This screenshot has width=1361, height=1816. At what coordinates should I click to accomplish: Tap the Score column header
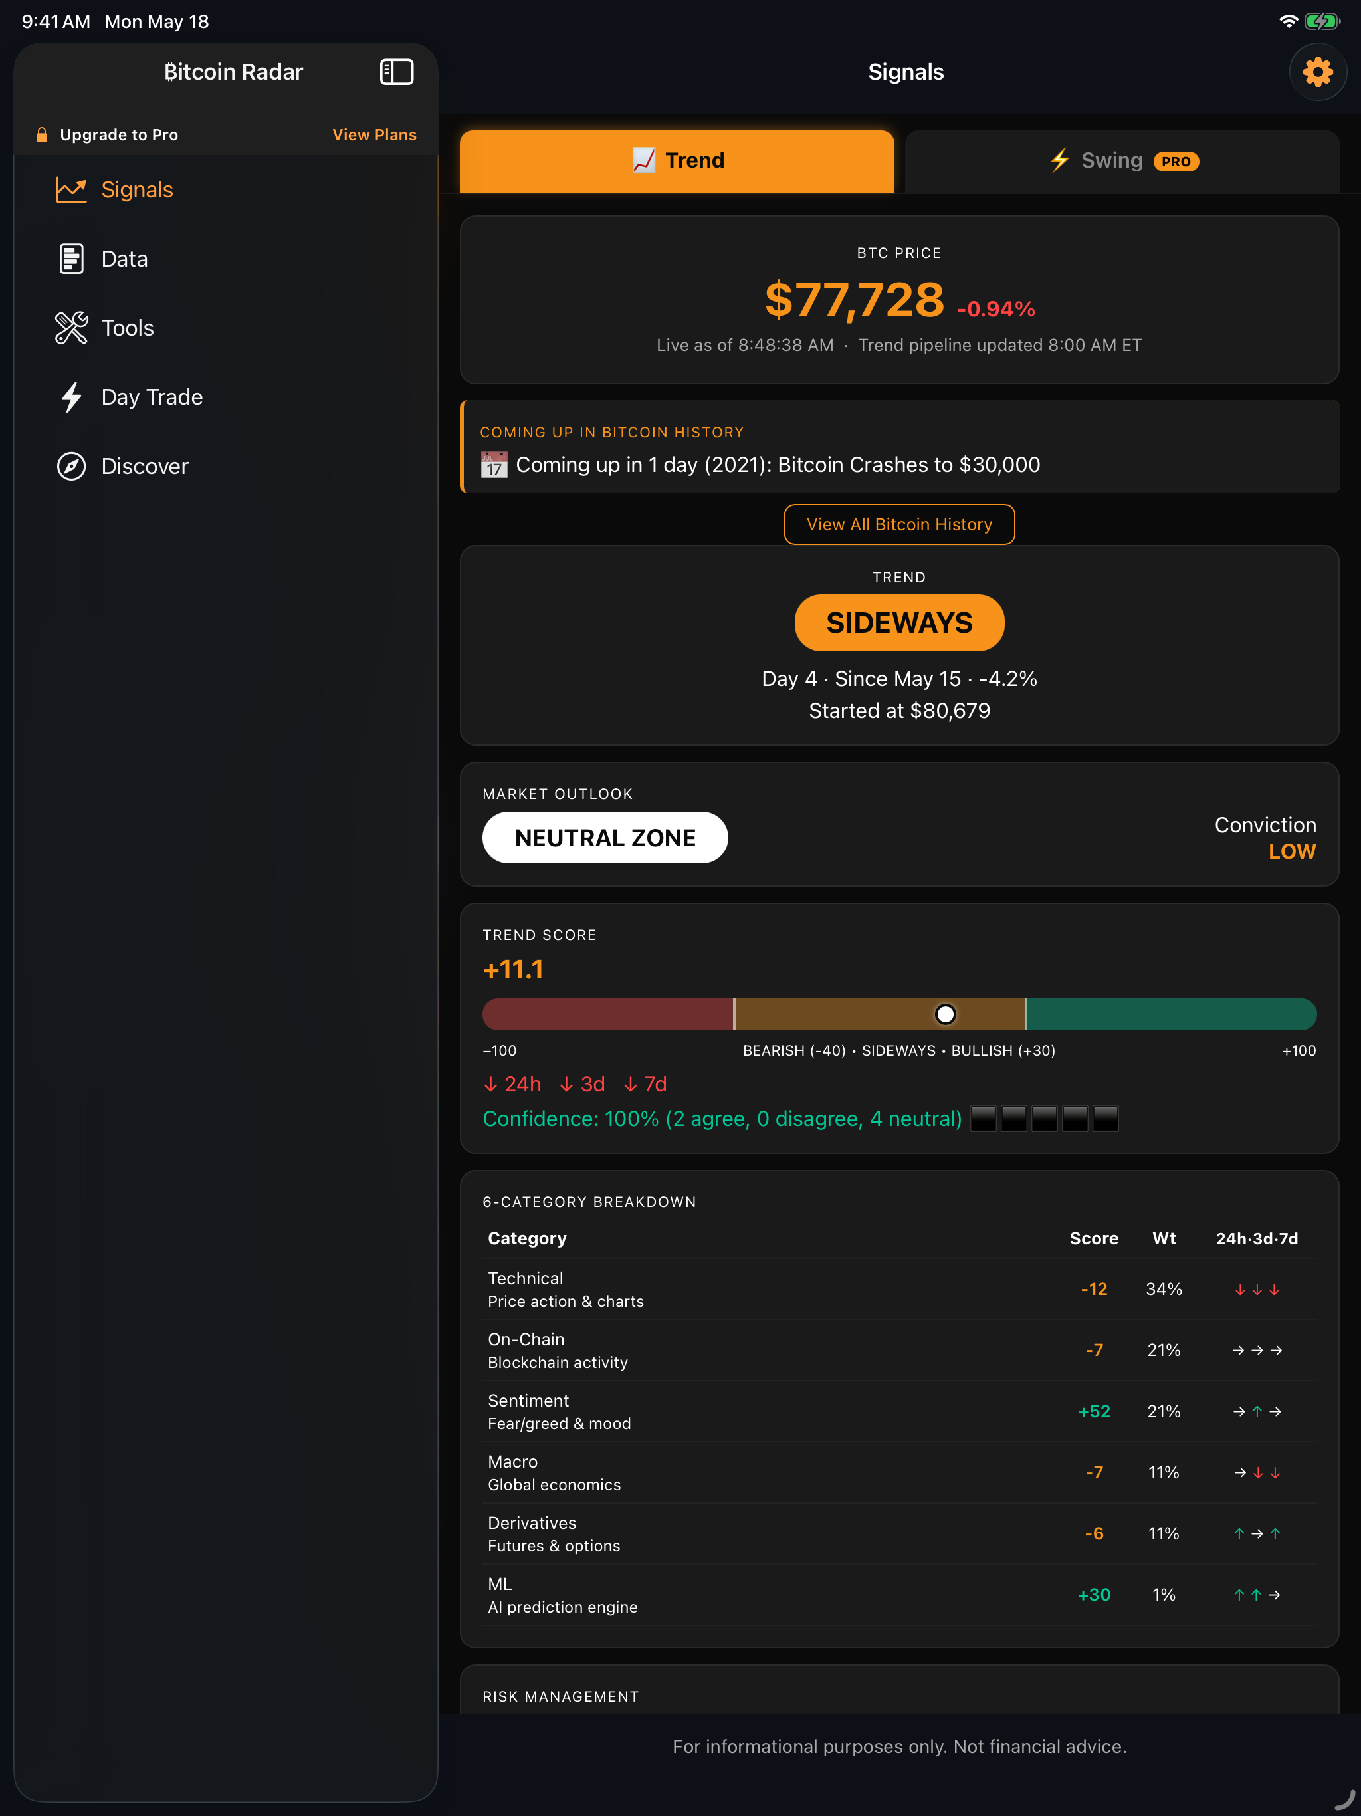1095,1238
